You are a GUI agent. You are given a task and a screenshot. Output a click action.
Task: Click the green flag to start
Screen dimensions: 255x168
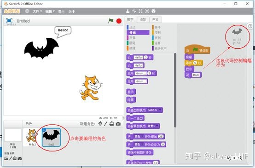111,21
